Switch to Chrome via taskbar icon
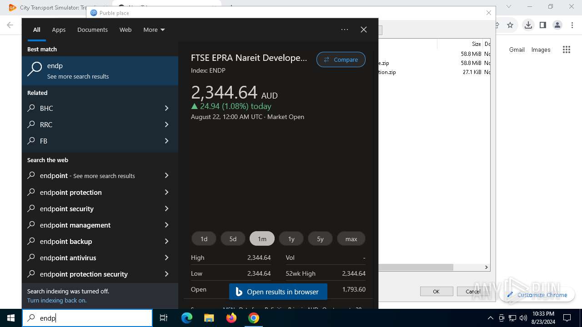Viewport: 582px width, 327px height. click(x=254, y=318)
